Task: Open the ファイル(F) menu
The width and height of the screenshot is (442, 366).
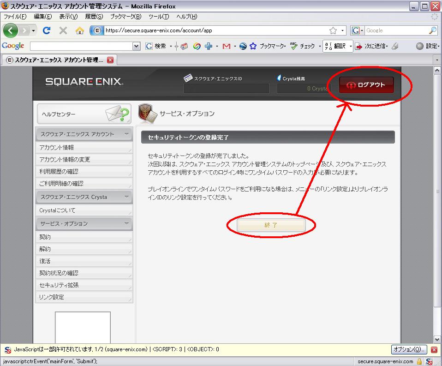Action: coord(15,17)
